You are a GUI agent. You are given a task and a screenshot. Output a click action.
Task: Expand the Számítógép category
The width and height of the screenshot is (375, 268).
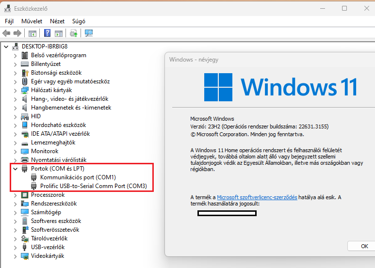pyautogui.click(x=16, y=213)
